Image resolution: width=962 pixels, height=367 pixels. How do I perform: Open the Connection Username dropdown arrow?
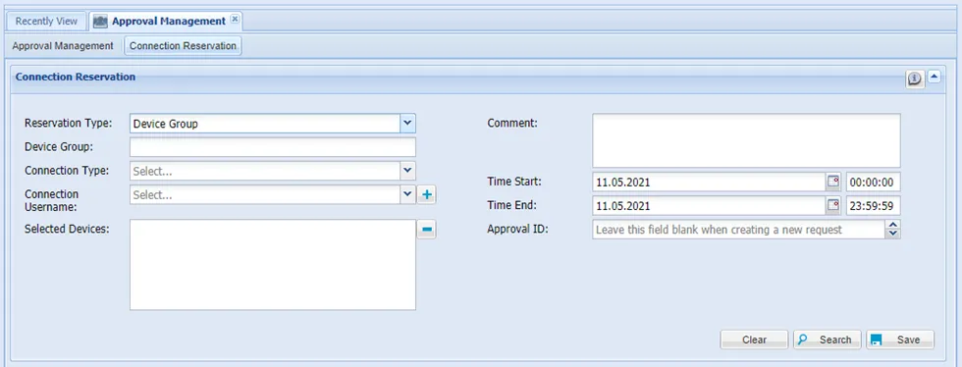click(408, 194)
